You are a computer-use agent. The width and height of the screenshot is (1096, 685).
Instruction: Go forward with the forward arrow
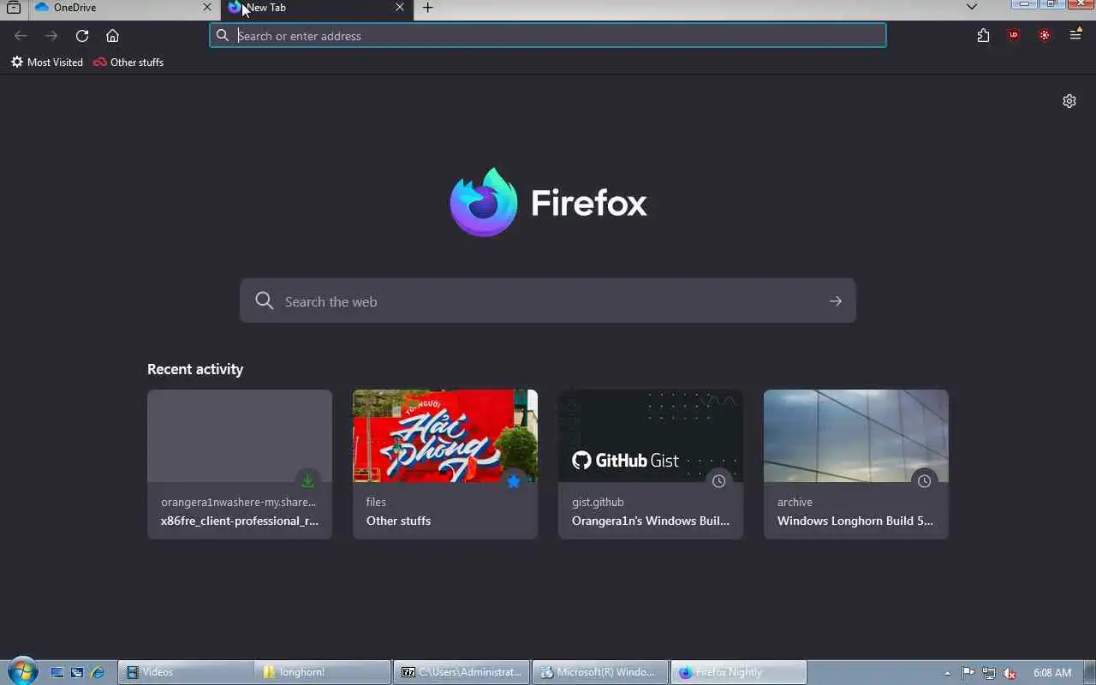(51, 36)
